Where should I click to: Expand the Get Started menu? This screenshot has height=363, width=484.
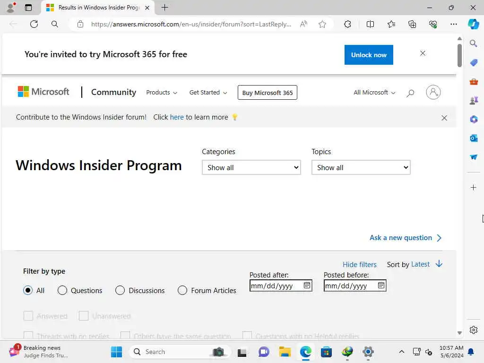coord(208,93)
